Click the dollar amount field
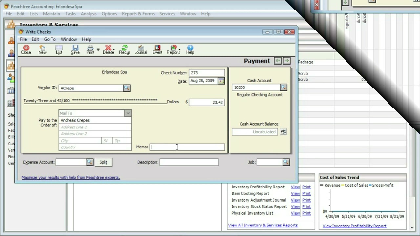 pyautogui.click(x=207, y=102)
